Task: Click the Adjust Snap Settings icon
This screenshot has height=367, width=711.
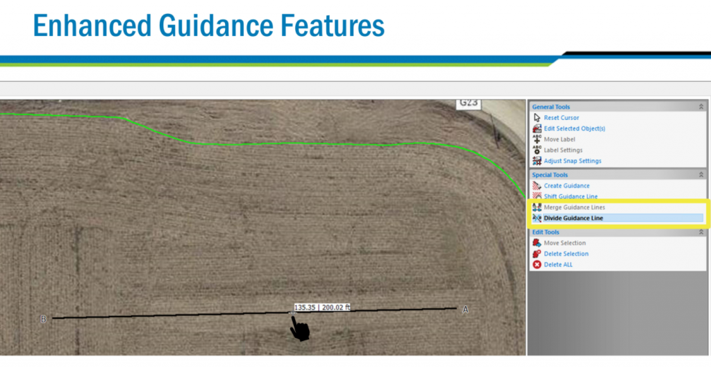Action: [x=537, y=161]
